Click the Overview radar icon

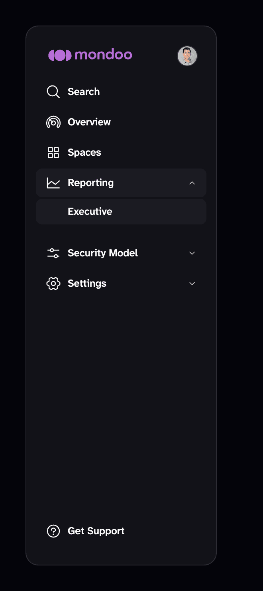click(x=53, y=122)
